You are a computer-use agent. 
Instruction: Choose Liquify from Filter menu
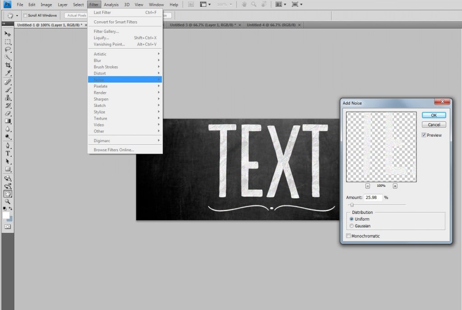pos(125,38)
